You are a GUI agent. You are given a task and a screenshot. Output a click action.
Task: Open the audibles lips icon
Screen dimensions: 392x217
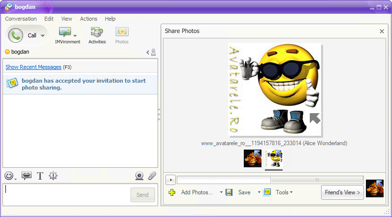(x=27, y=176)
